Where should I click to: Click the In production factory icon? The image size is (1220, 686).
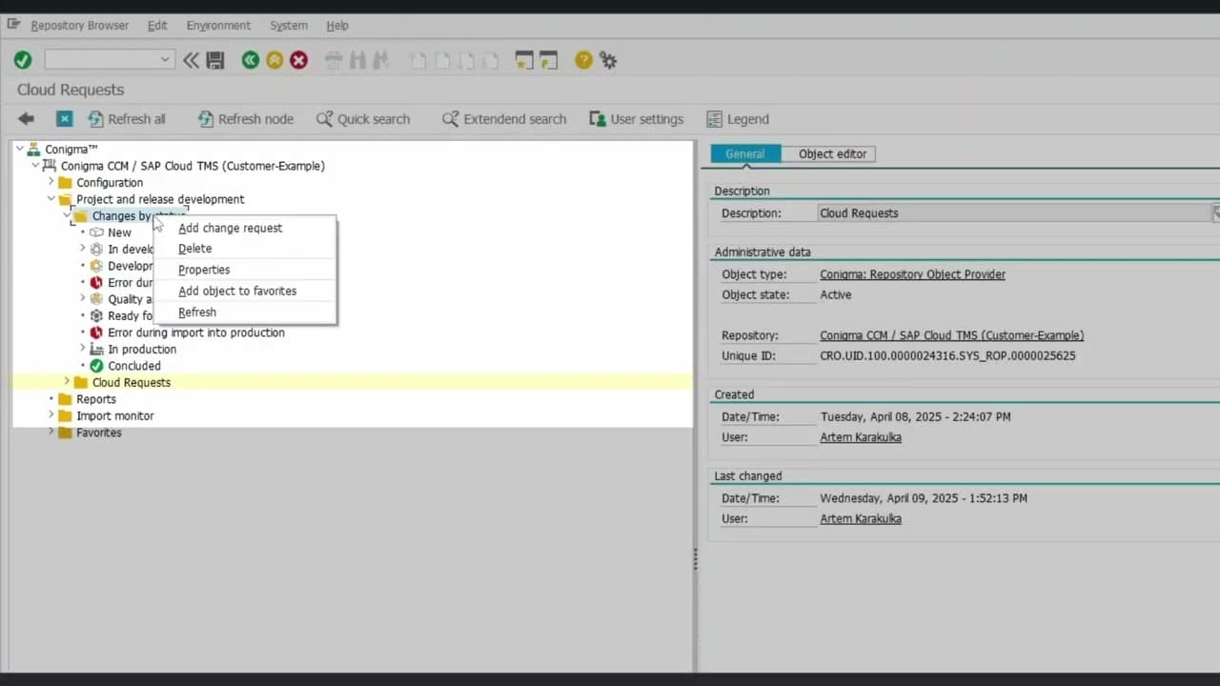pyautogui.click(x=96, y=350)
